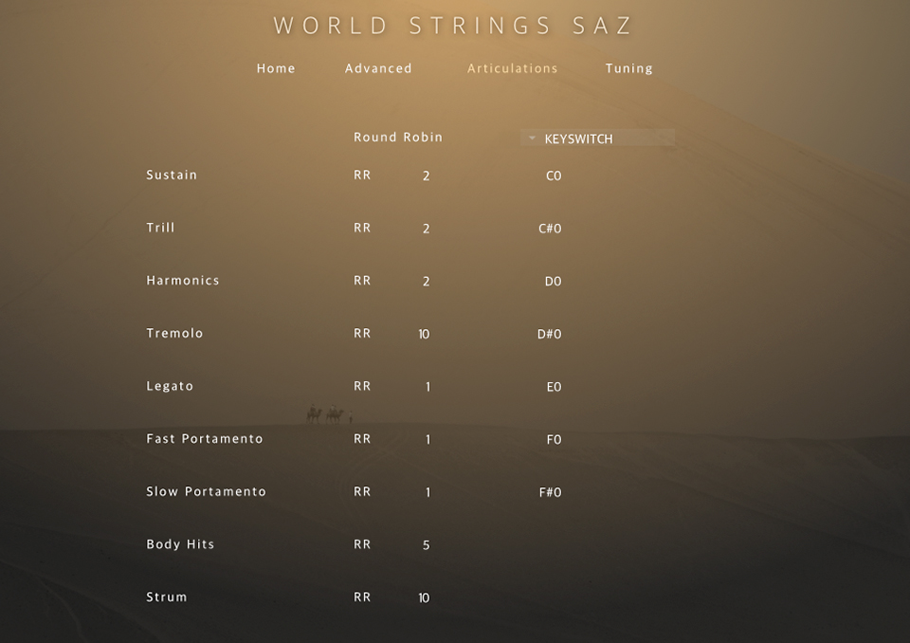Choose the Trill articulation

pyautogui.click(x=160, y=228)
